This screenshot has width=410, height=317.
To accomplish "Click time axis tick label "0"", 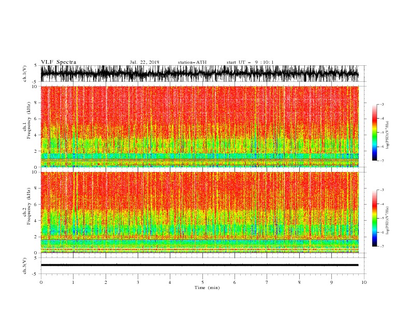I will tap(41, 282).
